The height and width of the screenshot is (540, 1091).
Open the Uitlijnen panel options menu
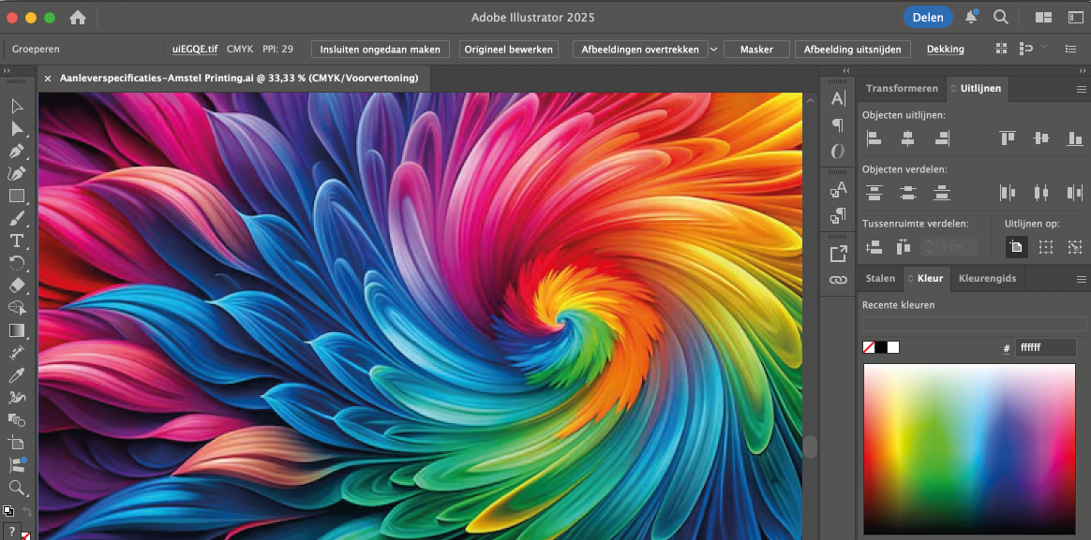(1082, 89)
